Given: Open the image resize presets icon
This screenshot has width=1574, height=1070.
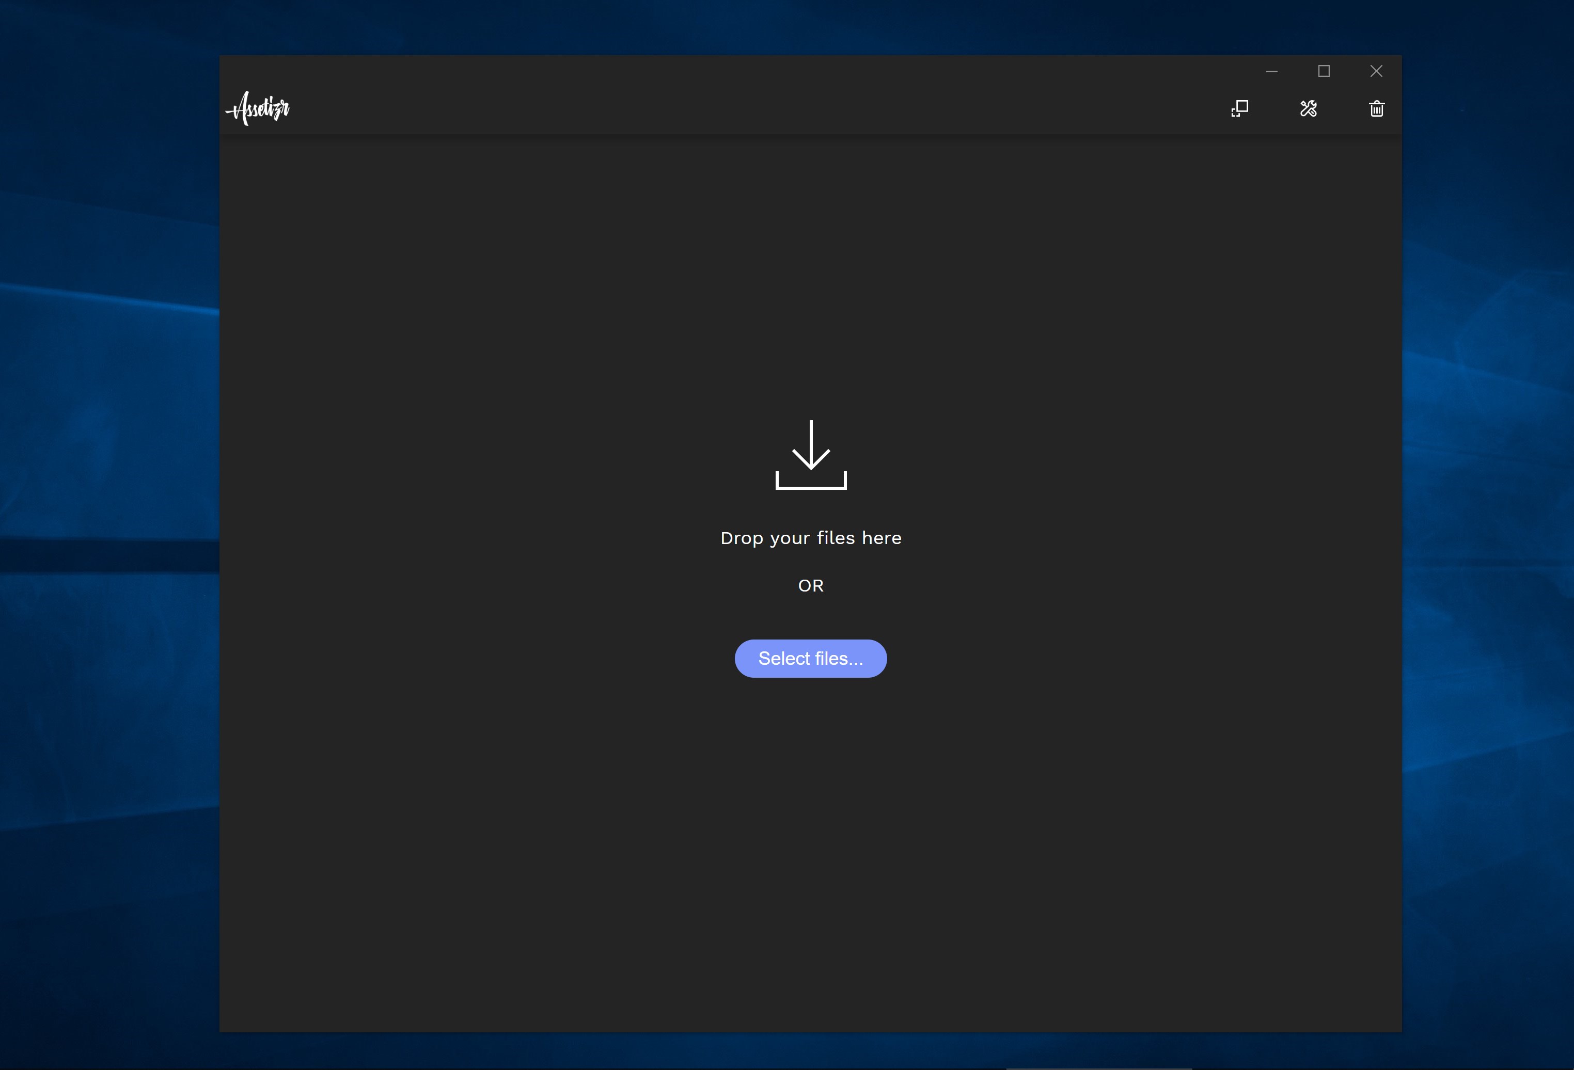Looking at the screenshot, I should [1239, 108].
